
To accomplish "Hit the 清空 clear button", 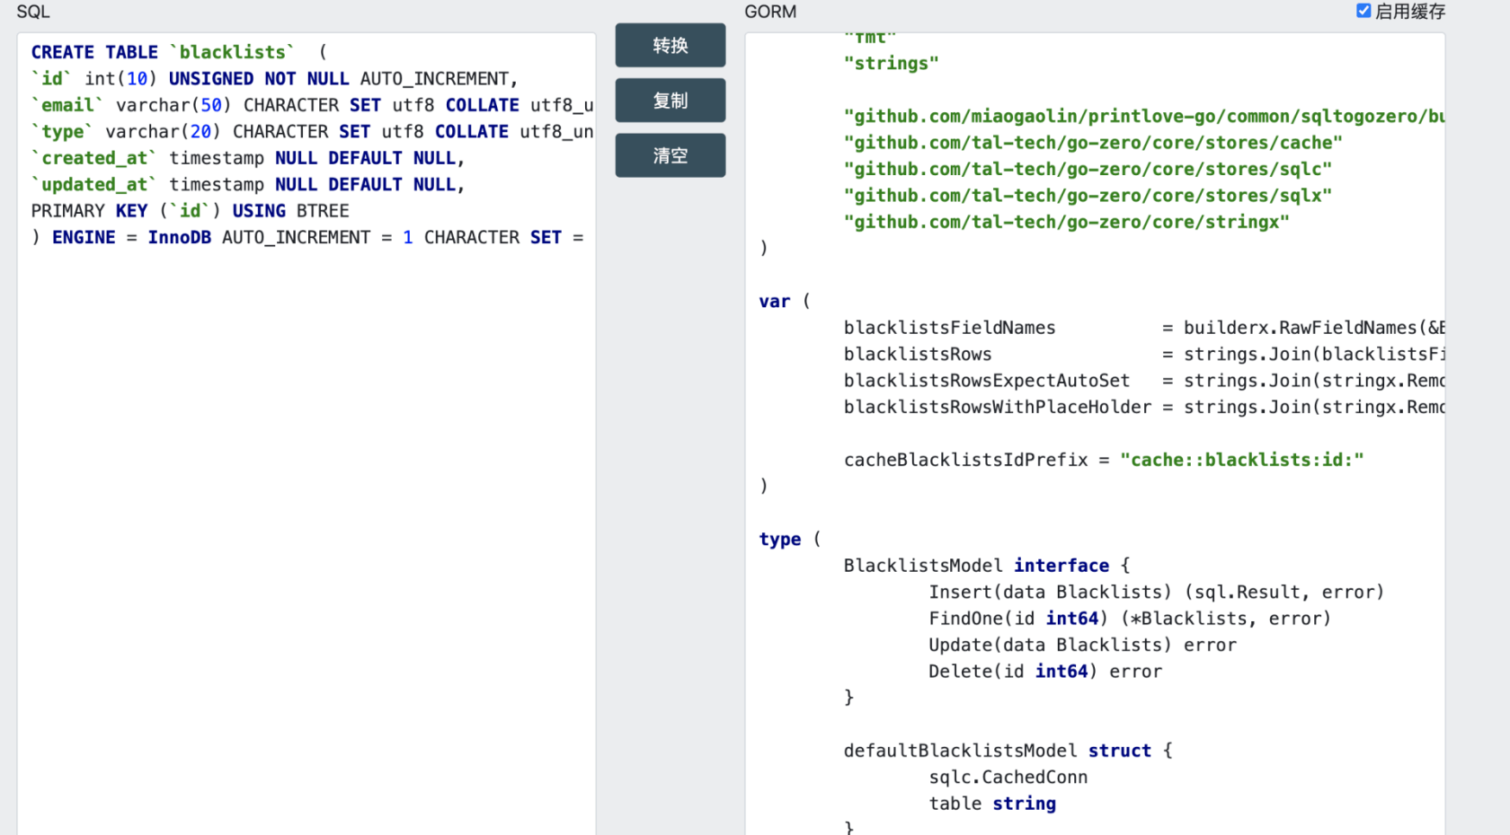I will (x=670, y=155).
